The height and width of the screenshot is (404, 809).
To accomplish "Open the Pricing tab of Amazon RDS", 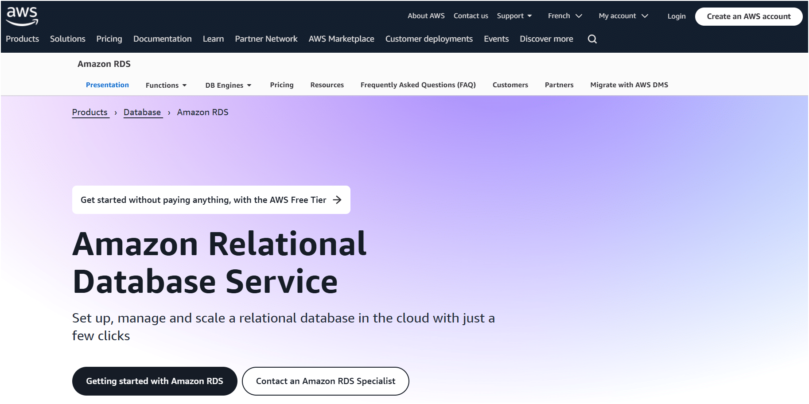I will pyautogui.click(x=282, y=85).
